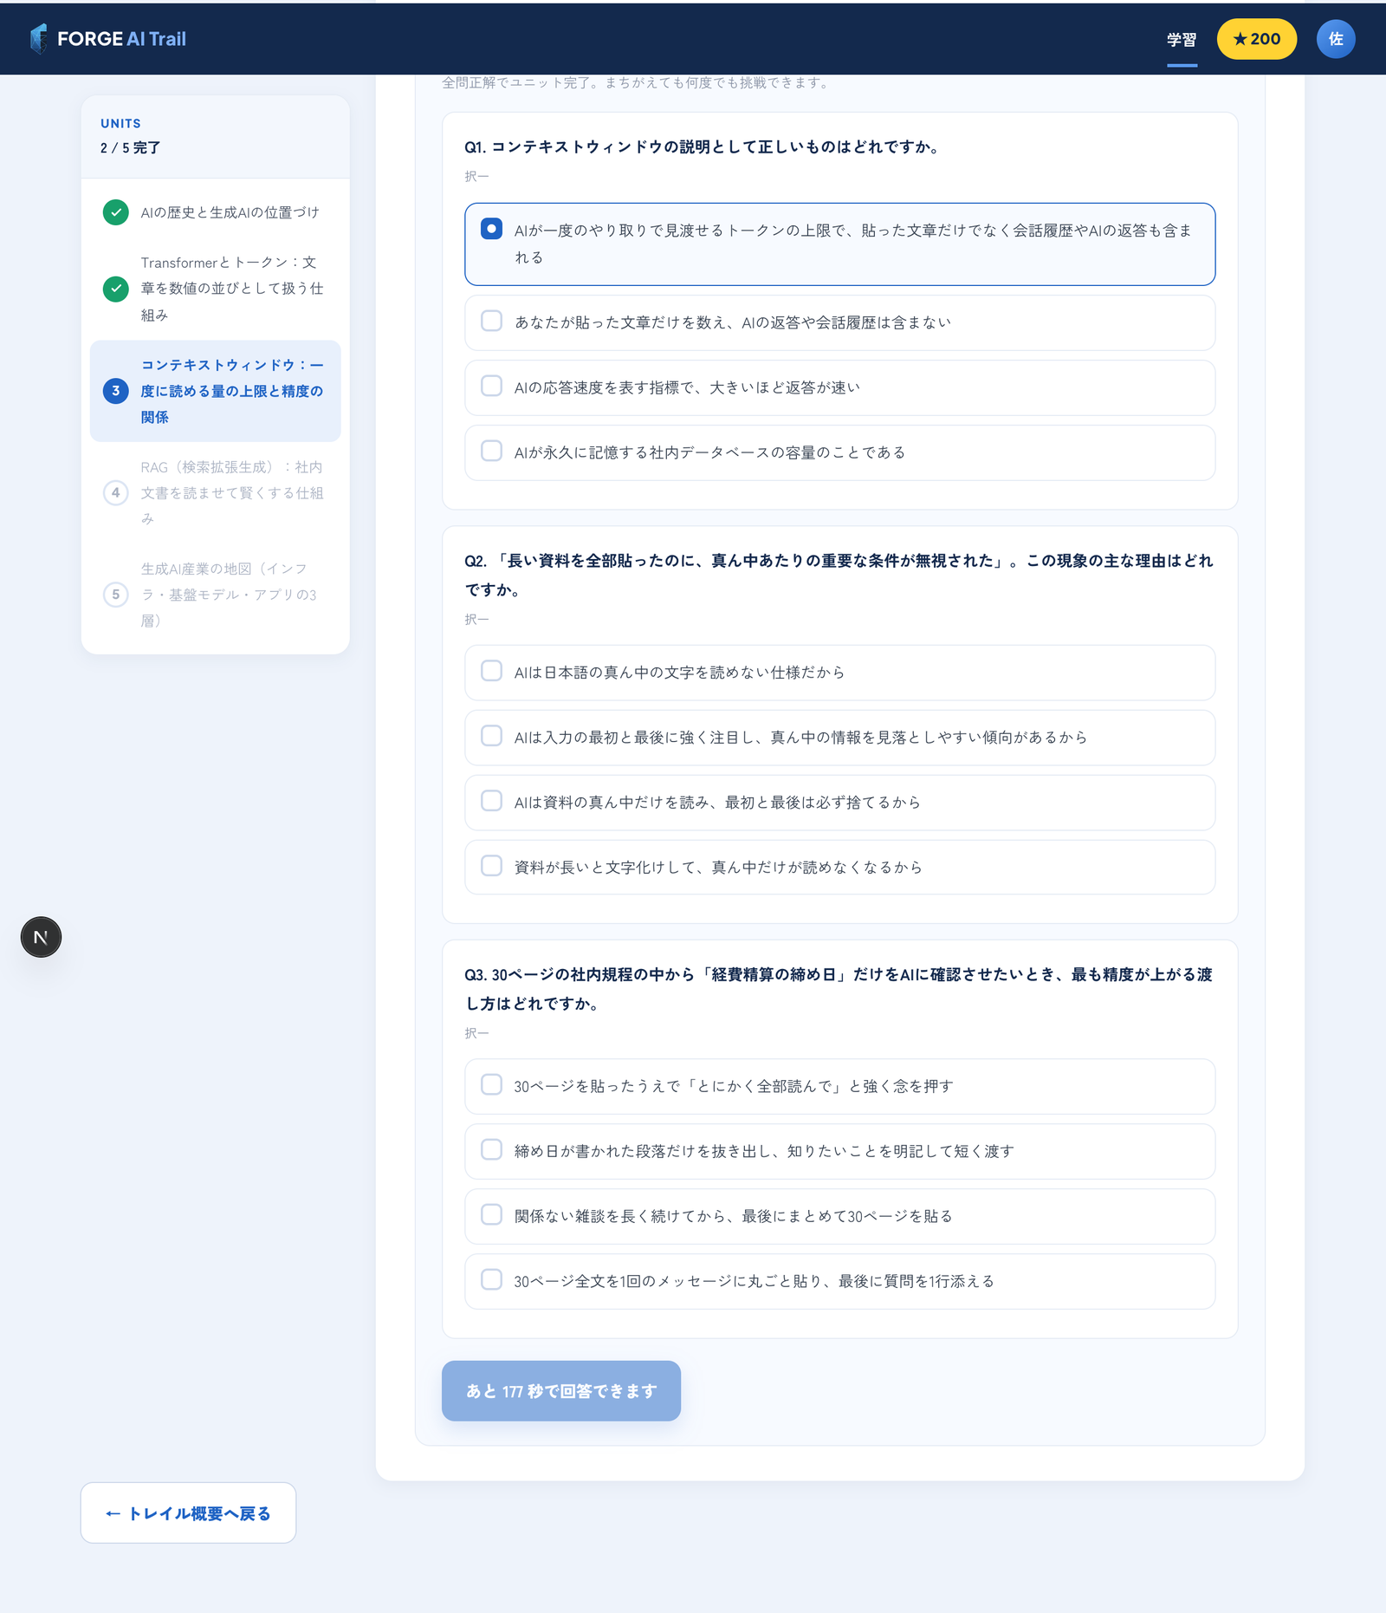Select Q1 answer about token limit including history

[839, 244]
